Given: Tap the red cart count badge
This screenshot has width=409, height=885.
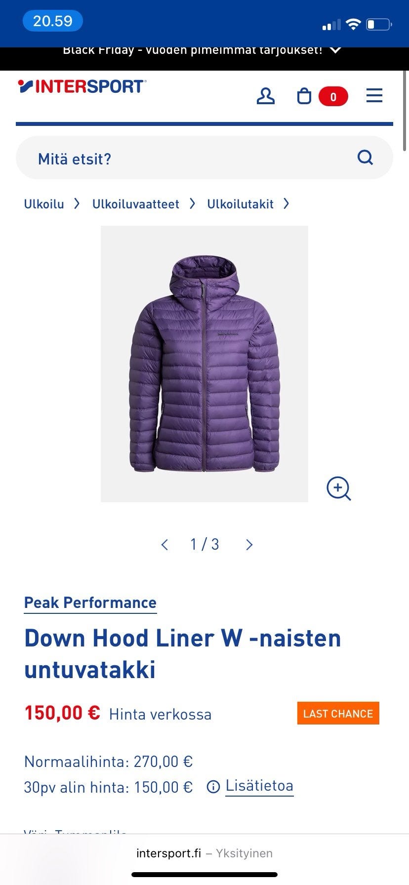Looking at the screenshot, I should (x=333, y=96).
